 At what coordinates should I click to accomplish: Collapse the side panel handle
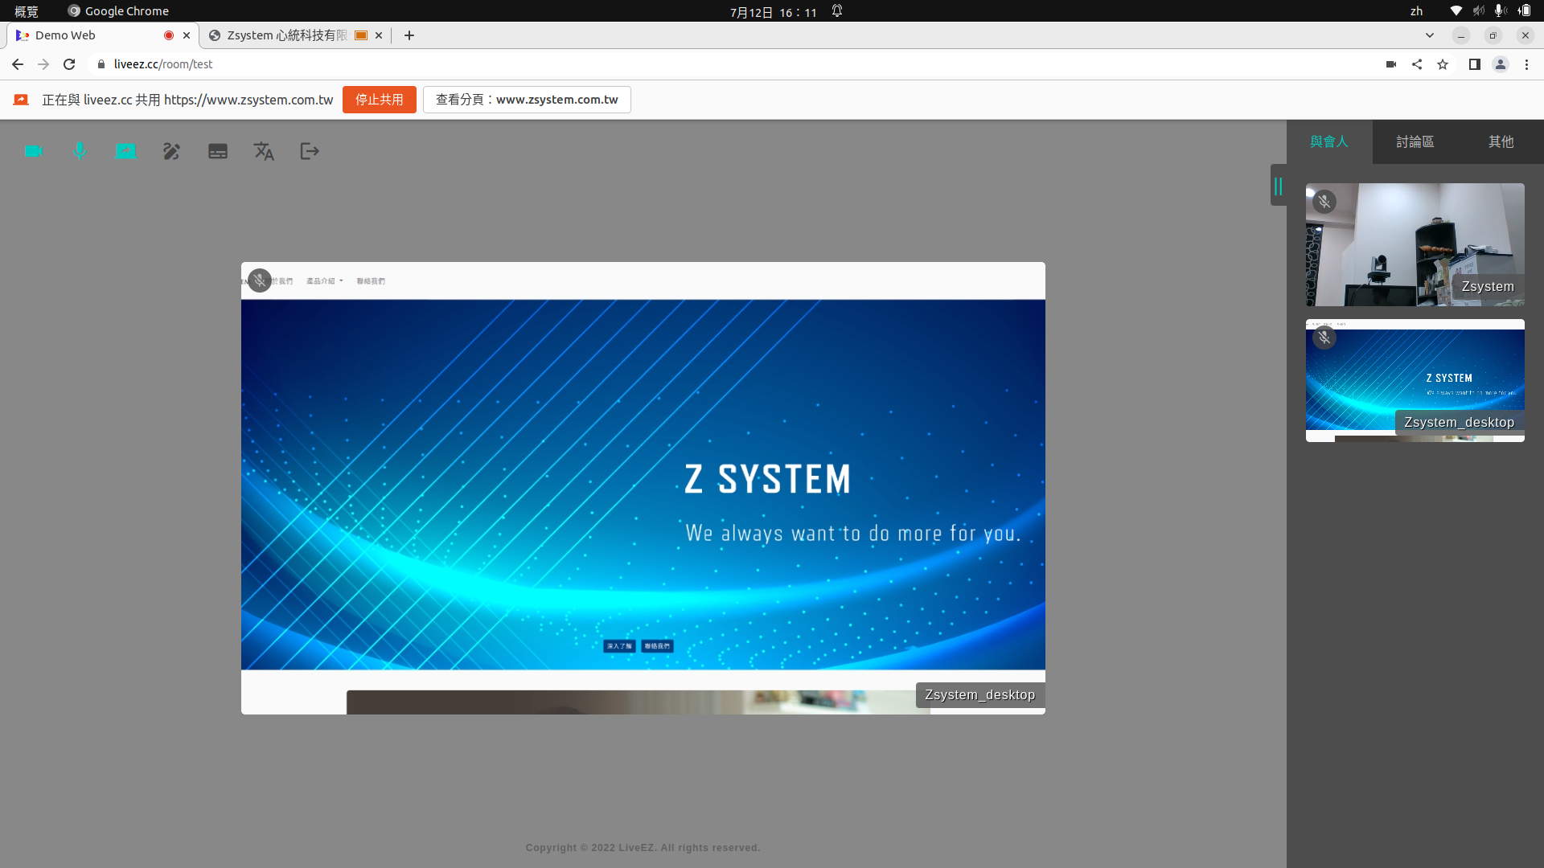(1278, 186)
